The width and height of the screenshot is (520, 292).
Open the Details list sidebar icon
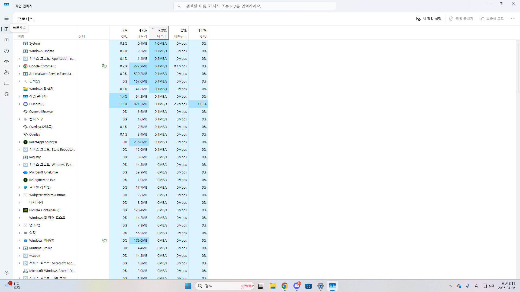7,83
